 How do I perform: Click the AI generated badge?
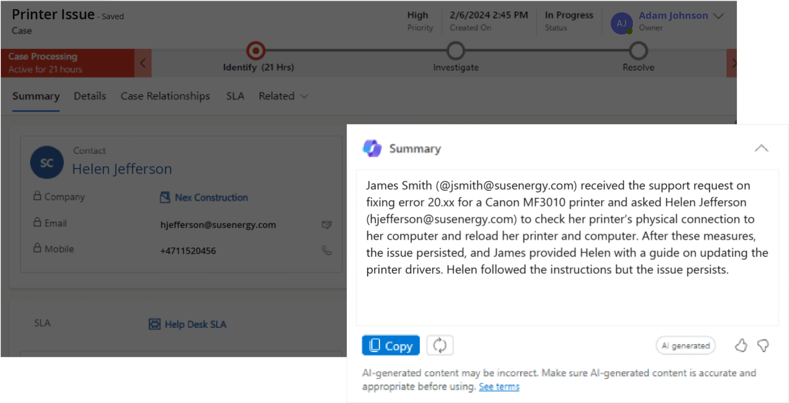coord(685,345)
